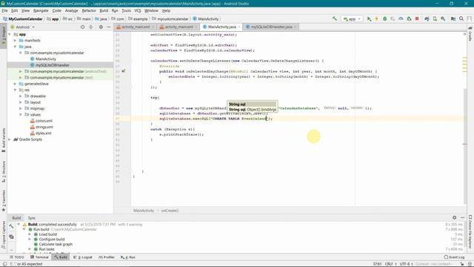Switch to the Sync tab in Build panel

tap(32, 218)
